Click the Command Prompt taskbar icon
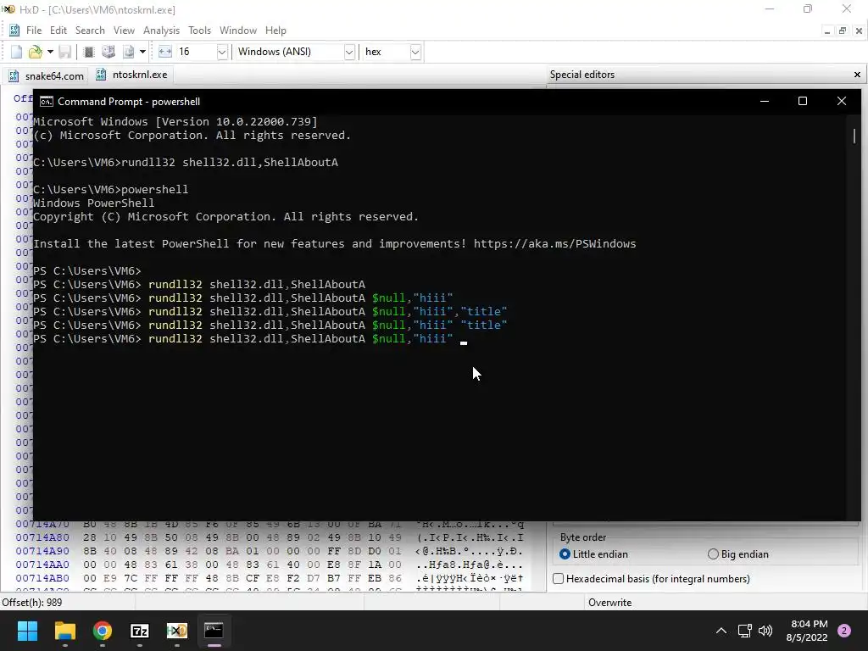 pos(214,631)
